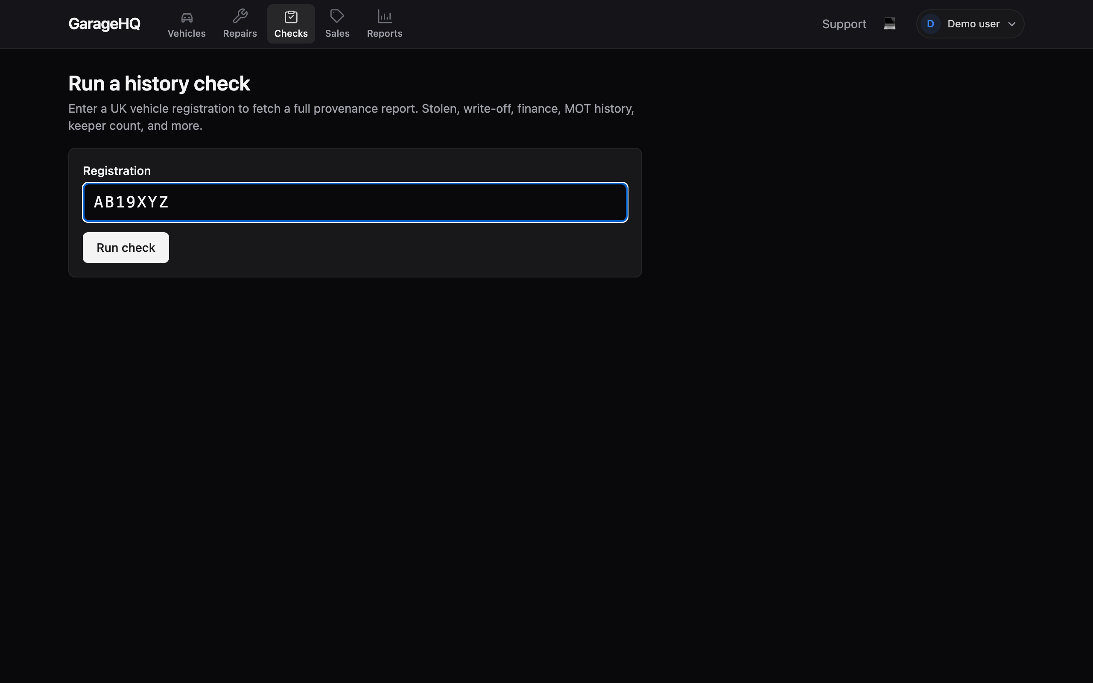
Task: Go to the Sales section
Action: point(337,24)
